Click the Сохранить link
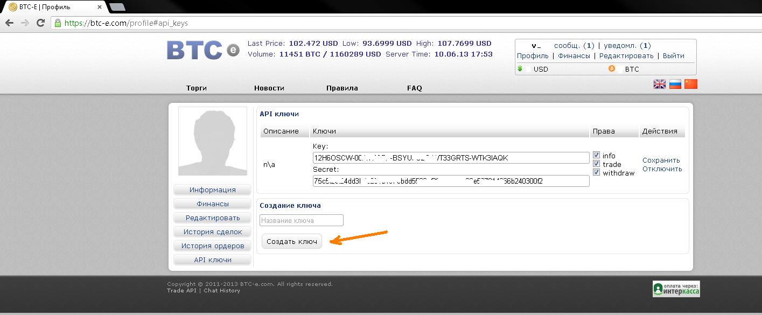Image resolution: width=762 pixels, height=315 pixels. point(661,160)
